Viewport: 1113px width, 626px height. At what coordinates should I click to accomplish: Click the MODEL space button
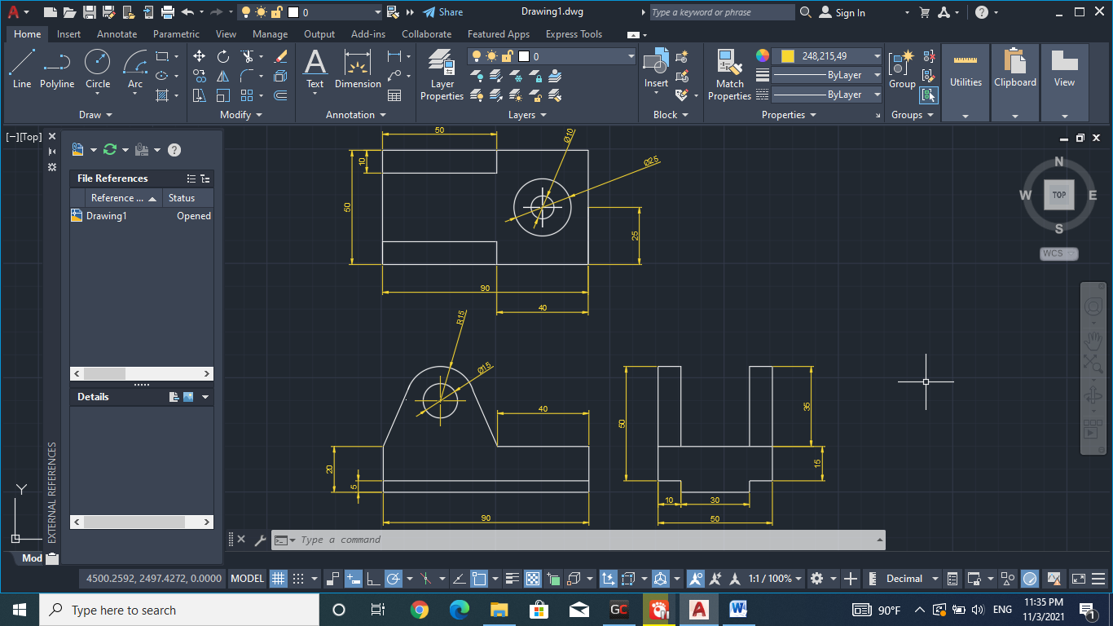click(247, 579)
